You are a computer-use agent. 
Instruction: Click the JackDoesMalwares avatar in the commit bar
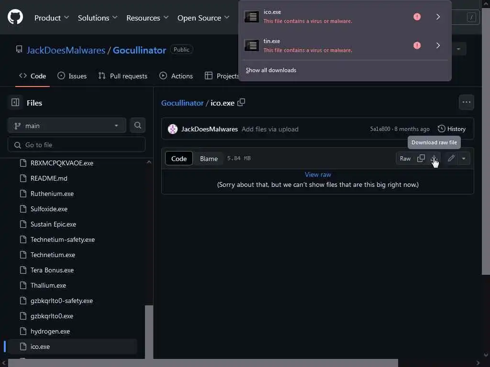172,129
